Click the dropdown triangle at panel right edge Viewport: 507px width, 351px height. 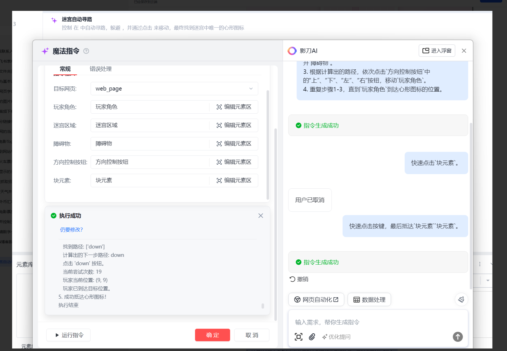click(x=488, y=281)
